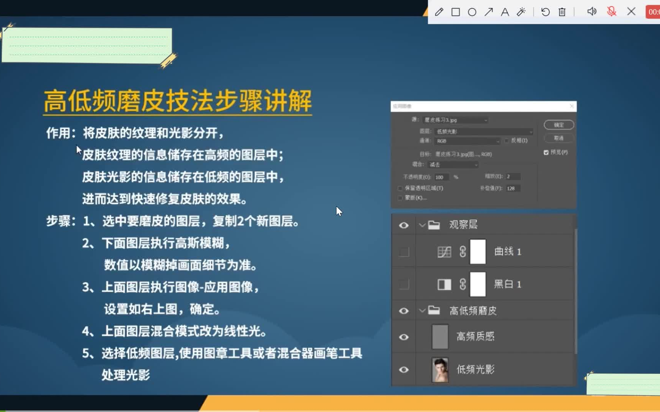Click the 观察层 folder icon
The image size is (660, 412).
[434, 225]
